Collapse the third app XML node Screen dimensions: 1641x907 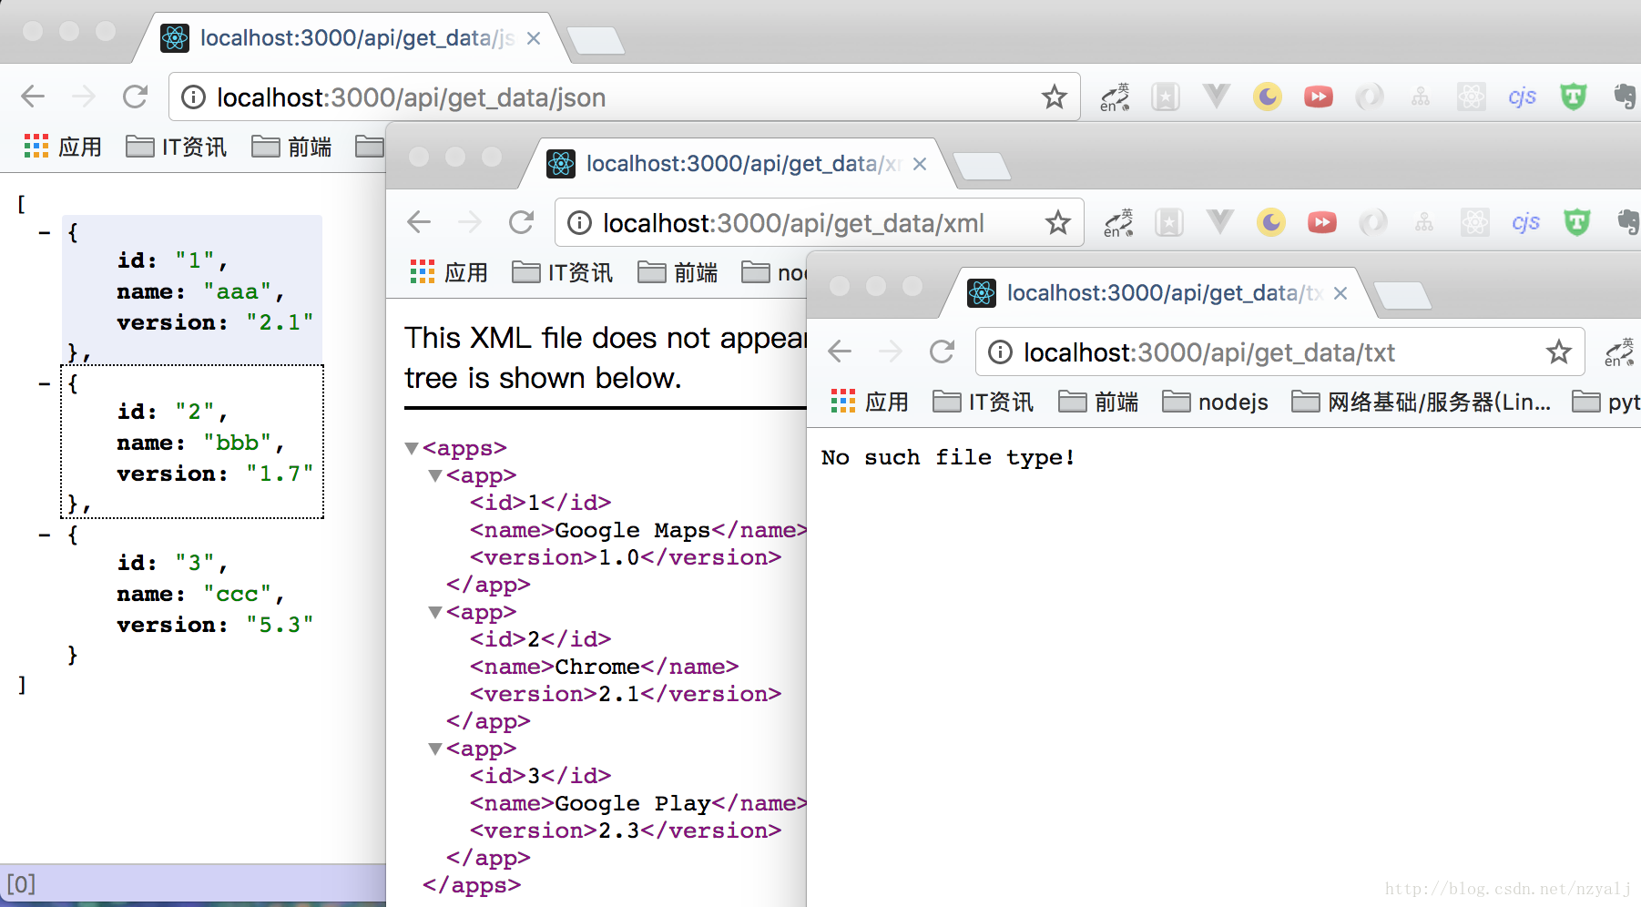pyautogui.click(x=435, y=749)
